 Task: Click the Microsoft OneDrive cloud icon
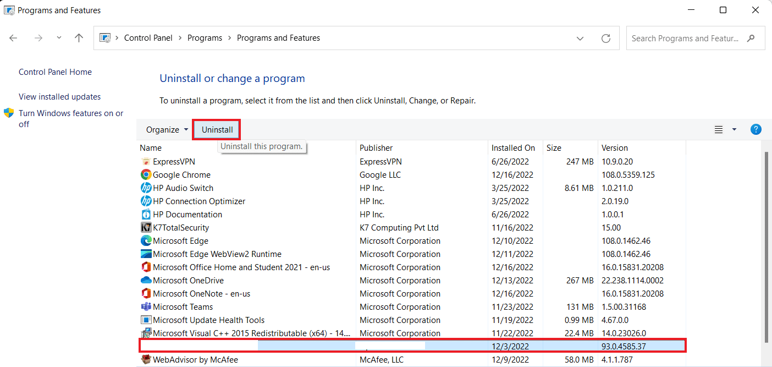pyautogui.click(x=146, y=281)
